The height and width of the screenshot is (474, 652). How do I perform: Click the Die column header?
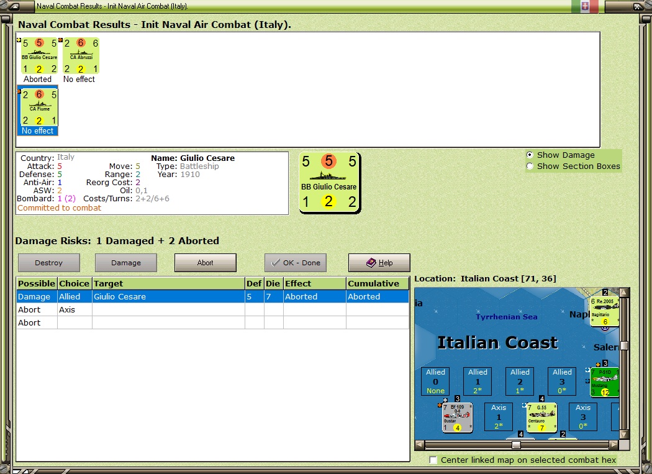click(273, 283)
